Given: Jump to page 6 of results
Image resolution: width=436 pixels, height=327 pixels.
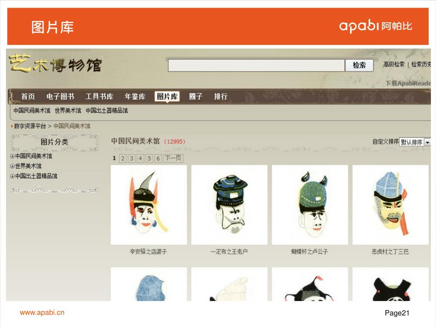Looking at the screenshot, I should click(x=158, y=158).
